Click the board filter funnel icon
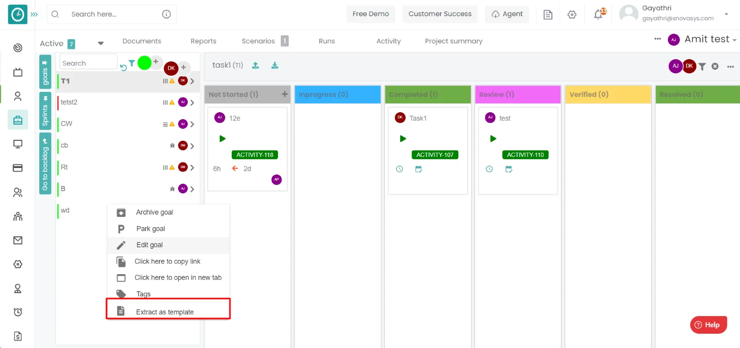Viewport: 740px width, 348px height. (702, 66)
